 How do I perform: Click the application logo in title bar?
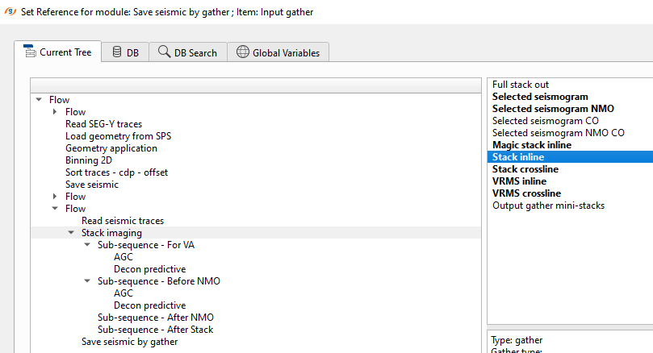tap(8, 11)
